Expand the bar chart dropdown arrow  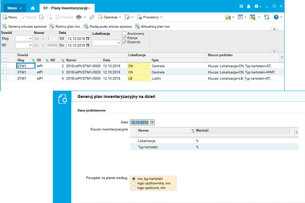(x=233, y=17)
